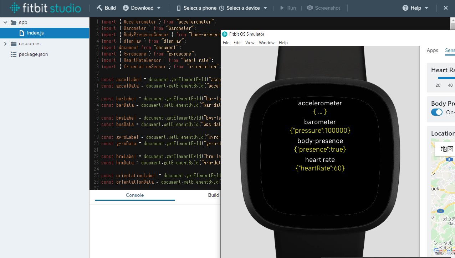Click the Fitbit Studio logo

(45, 8)
